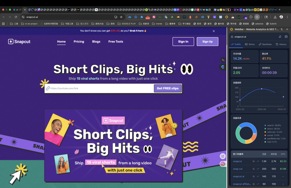
Task: Click the 41.1% bounce rate card
Action: 273,56
